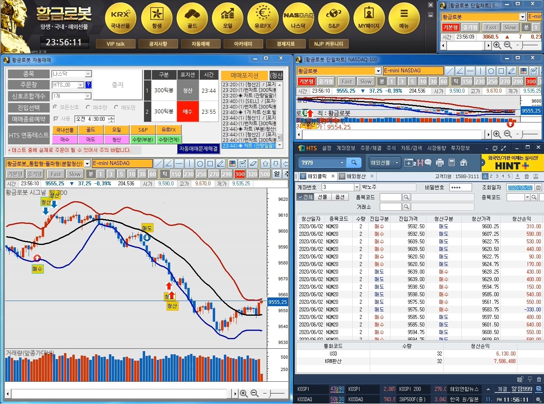
Task: Open the 유로FX euro icon
Action: (x=263, y=18)
